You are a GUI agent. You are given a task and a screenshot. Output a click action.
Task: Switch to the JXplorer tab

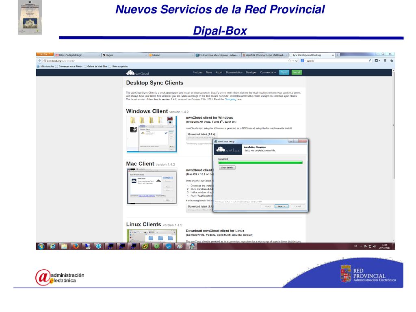point(218,55)
